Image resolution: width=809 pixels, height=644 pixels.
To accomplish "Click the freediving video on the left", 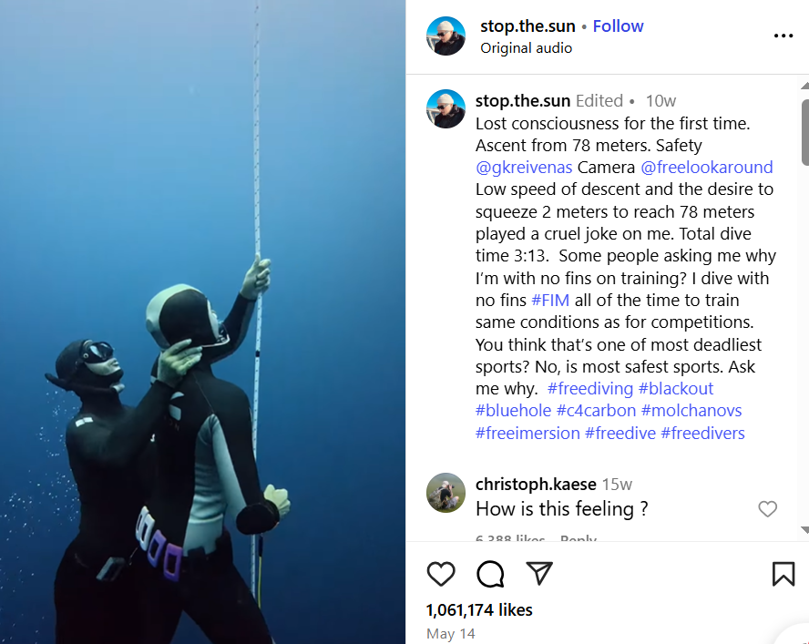I will click(x=202, y=322).
